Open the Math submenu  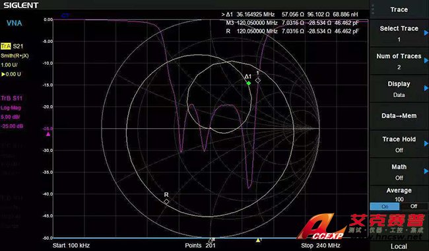click(399, 172)
